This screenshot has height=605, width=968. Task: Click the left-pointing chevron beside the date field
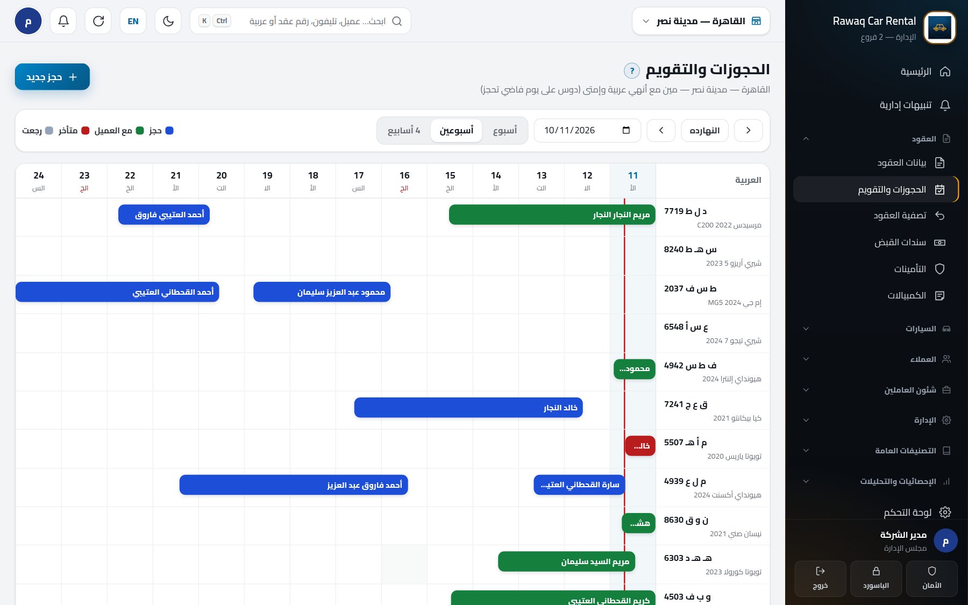661,131
